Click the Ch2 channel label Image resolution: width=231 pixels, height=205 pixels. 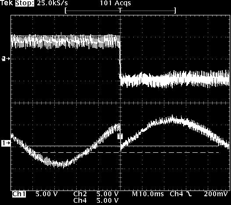click(x=80, y=194)
